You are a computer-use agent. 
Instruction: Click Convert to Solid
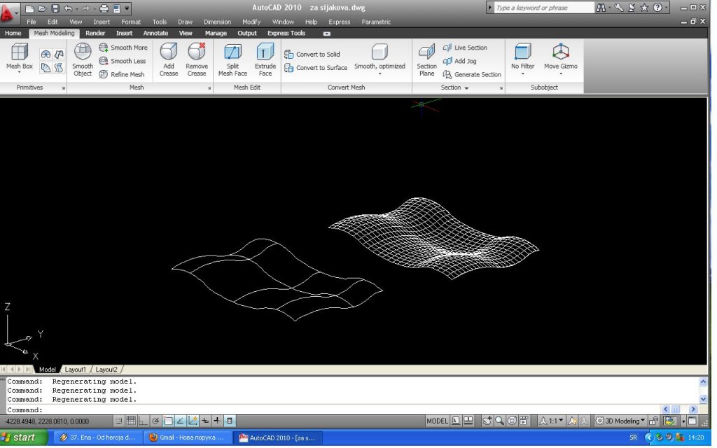click(312, 54)
